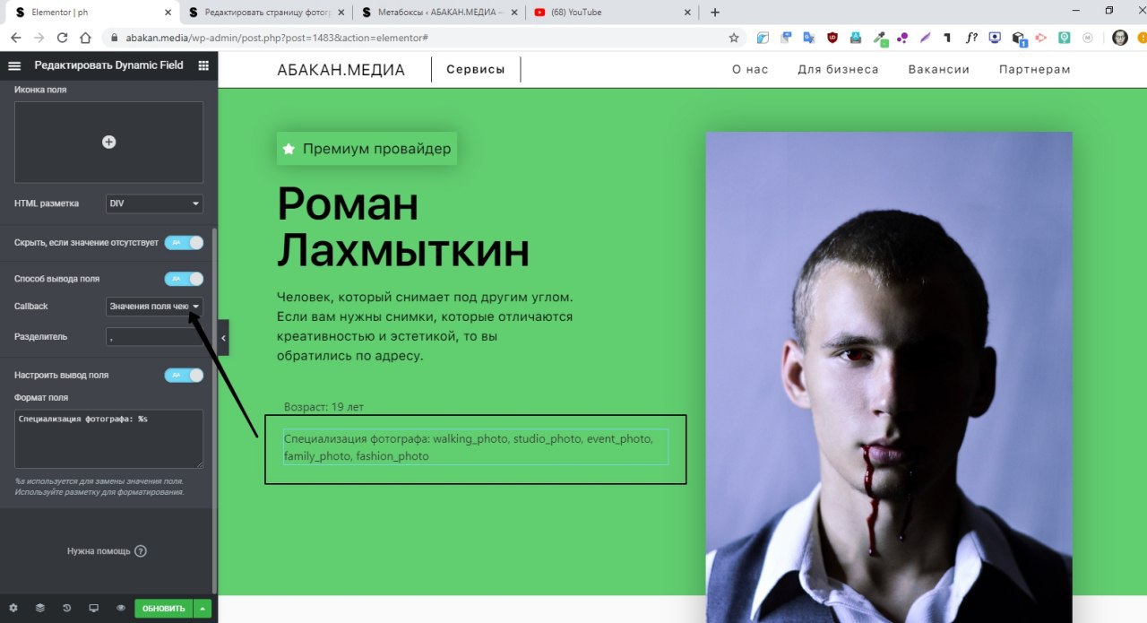The height and width of the screenshot is (623, 1147).
Task: Open revision History icon
Action: point(66,608)
